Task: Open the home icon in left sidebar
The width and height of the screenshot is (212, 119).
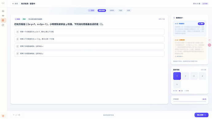Action: coord(3,11)
